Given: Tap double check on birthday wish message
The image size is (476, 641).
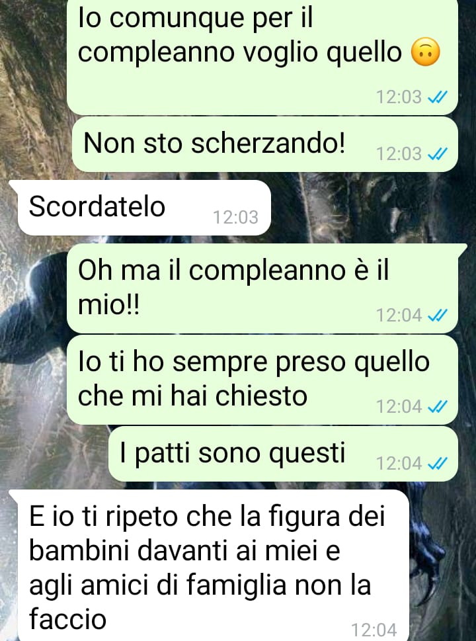Looking at the screenshot, I should (x=437, y=97).
